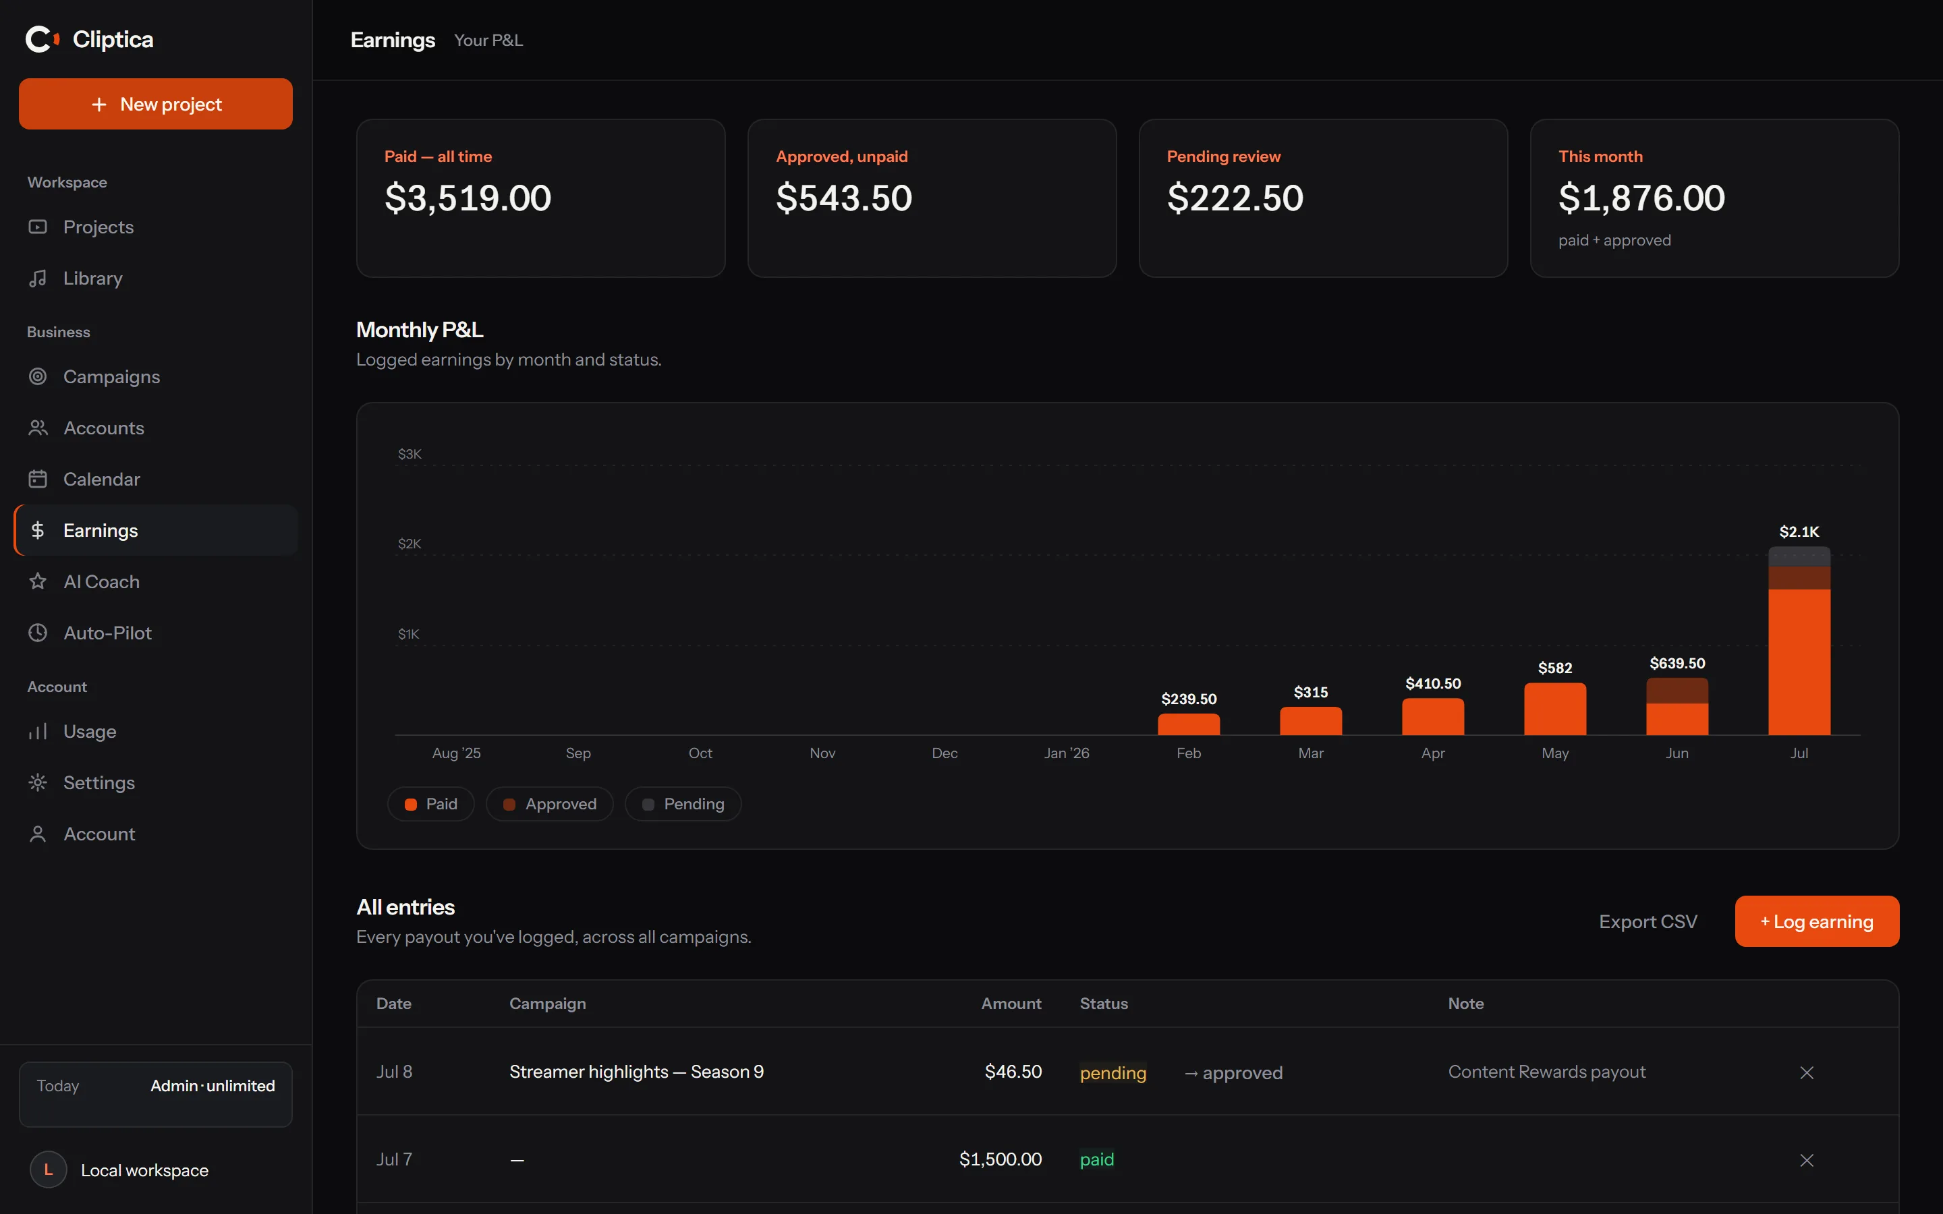Click the Note column header
The height and width of the screenshot is (1214, 1943).
click(x=1466, y=1004)
